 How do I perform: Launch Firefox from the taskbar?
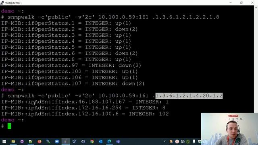[40, 141]
